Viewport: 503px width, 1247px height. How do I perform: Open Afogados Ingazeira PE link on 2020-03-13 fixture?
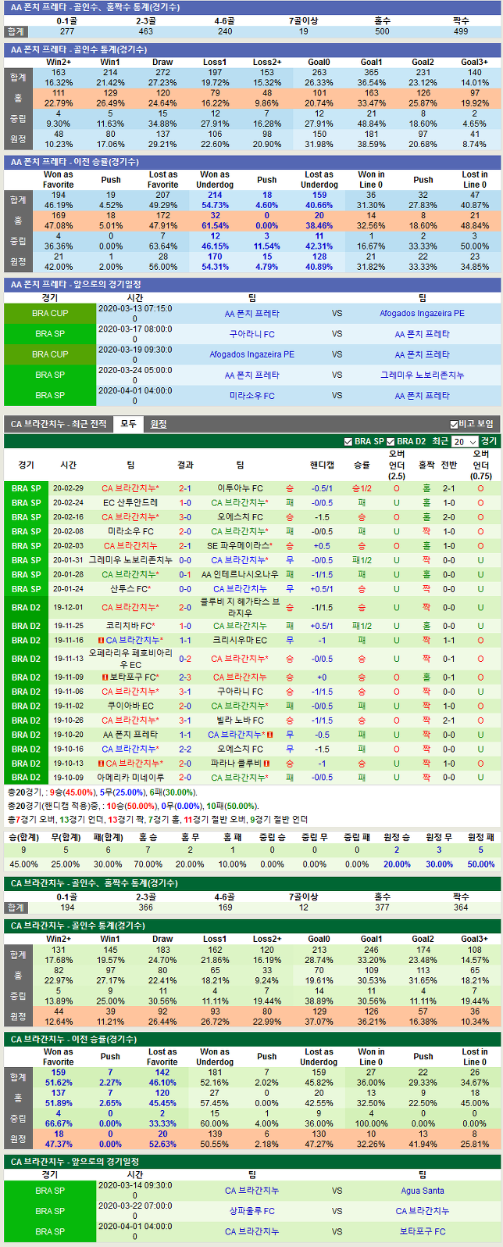(x=422, y=314)
